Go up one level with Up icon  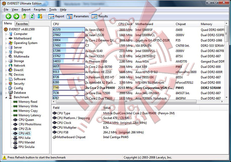click(x=24, y=16)
